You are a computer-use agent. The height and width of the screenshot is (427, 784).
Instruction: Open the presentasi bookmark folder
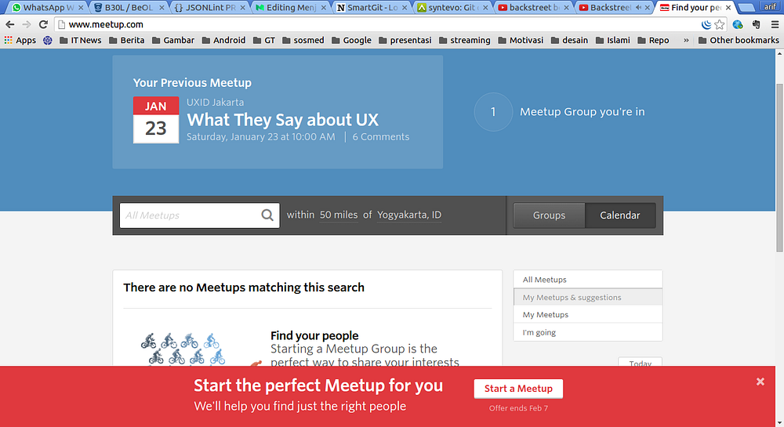405,41
